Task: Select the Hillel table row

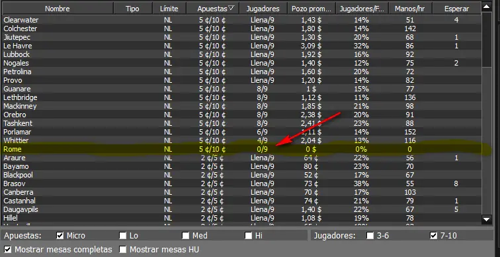Action: pos(241,218)
